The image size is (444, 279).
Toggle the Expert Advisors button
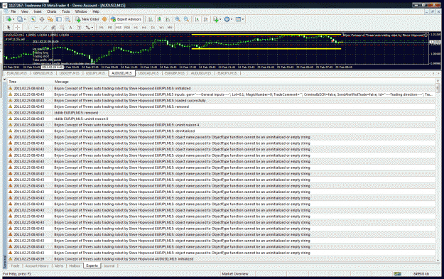pos(126,19)
